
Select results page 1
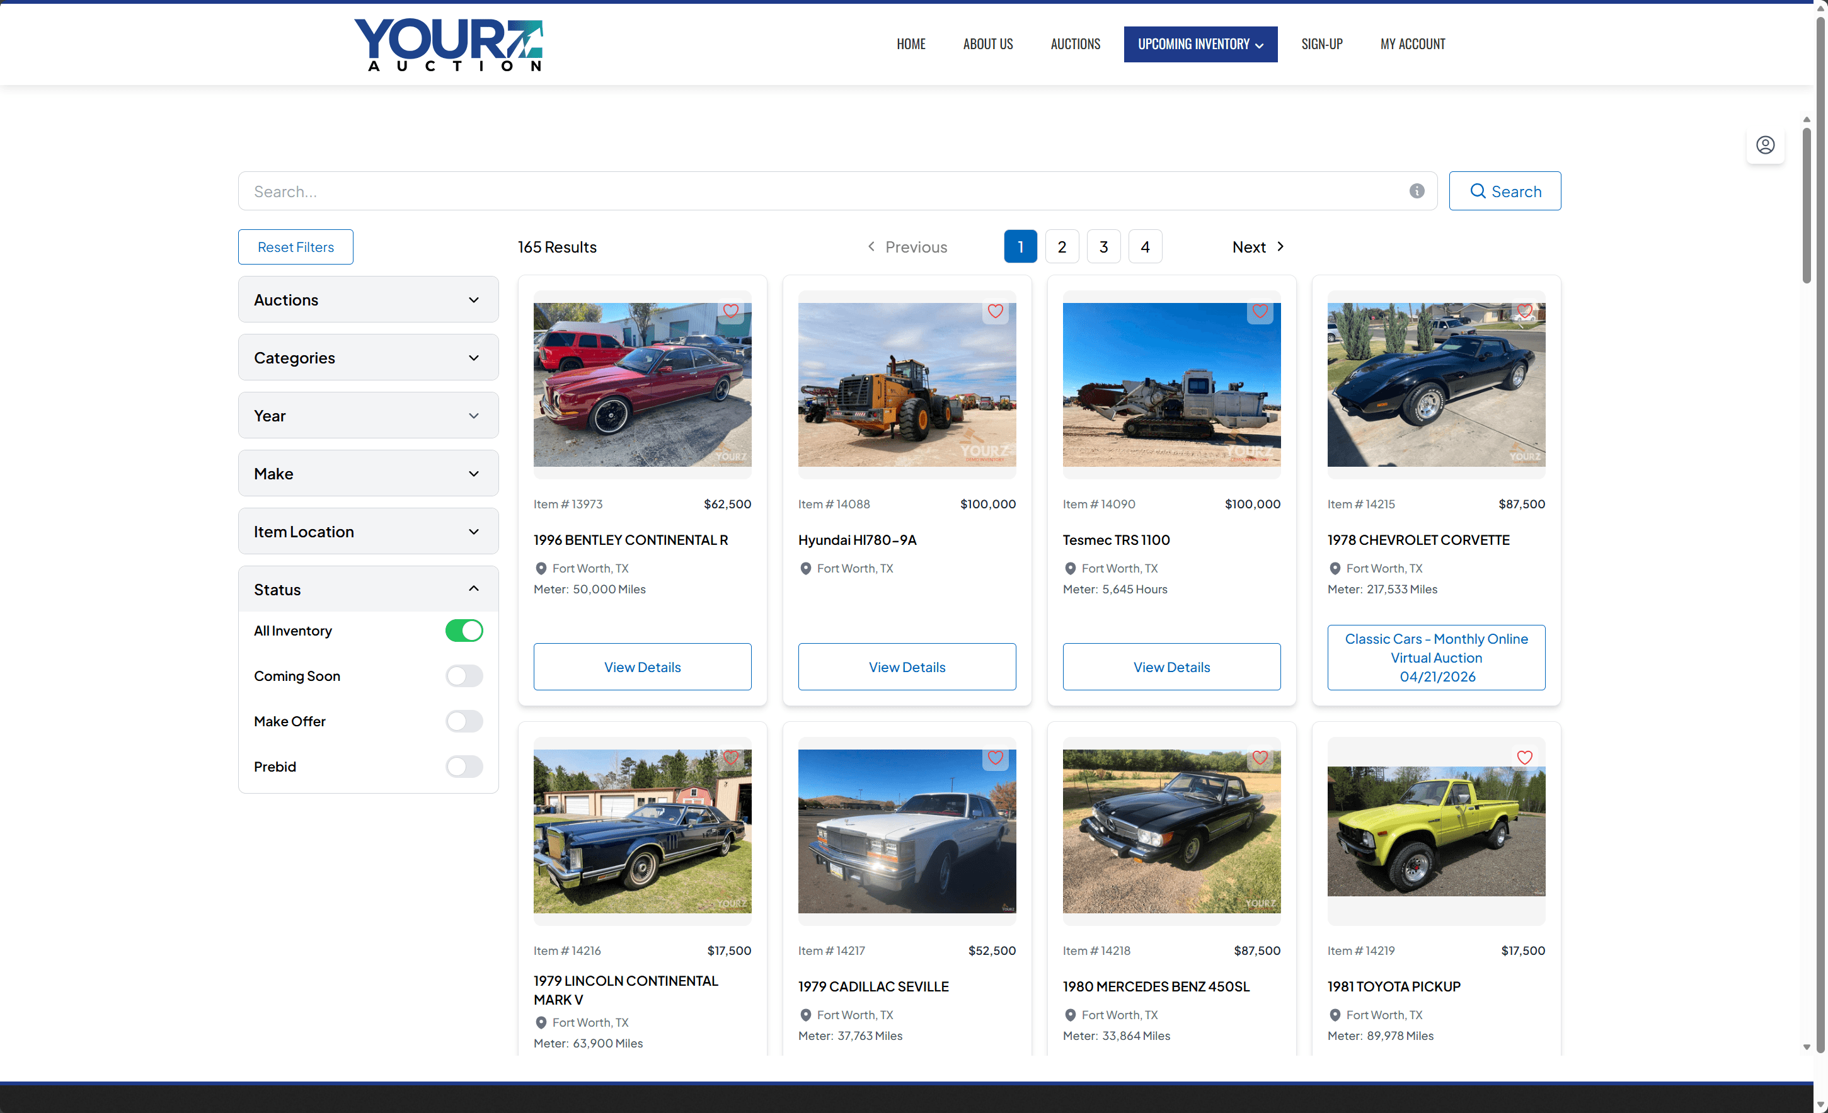[1020, 247]
